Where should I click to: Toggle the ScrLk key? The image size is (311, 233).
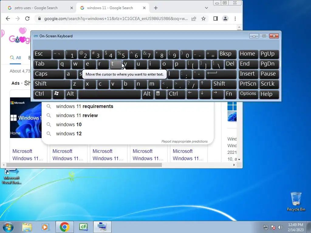pos(269,84)
